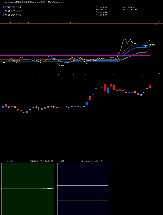Click the 0.95 price label on the EMA chart
Image resolution: width=163 pixels, height=215 pixels.
pos(153,45)
